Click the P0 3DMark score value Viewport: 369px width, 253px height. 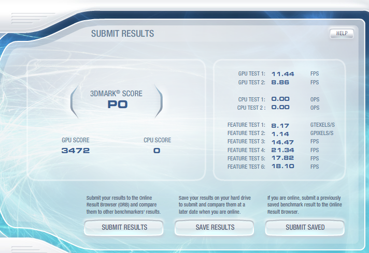(118, 105)
